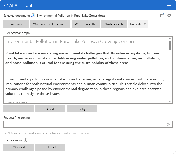Generate a Summary of the document

tap(16, 24)
